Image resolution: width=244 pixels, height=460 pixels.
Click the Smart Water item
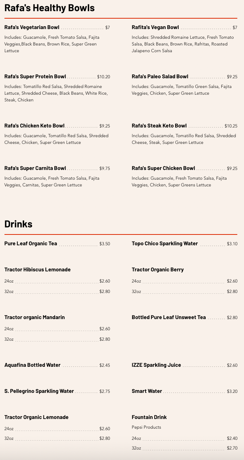tap(147, 391)
